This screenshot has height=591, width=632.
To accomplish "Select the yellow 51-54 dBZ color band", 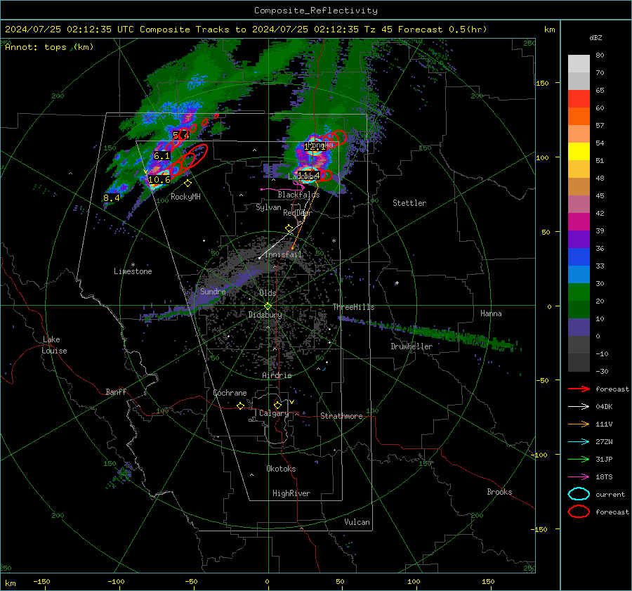I will [x=579, y=152].
